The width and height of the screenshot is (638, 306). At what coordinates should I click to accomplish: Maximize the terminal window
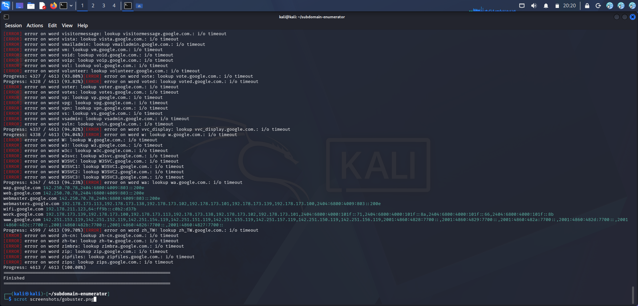[x=625, y=17]
